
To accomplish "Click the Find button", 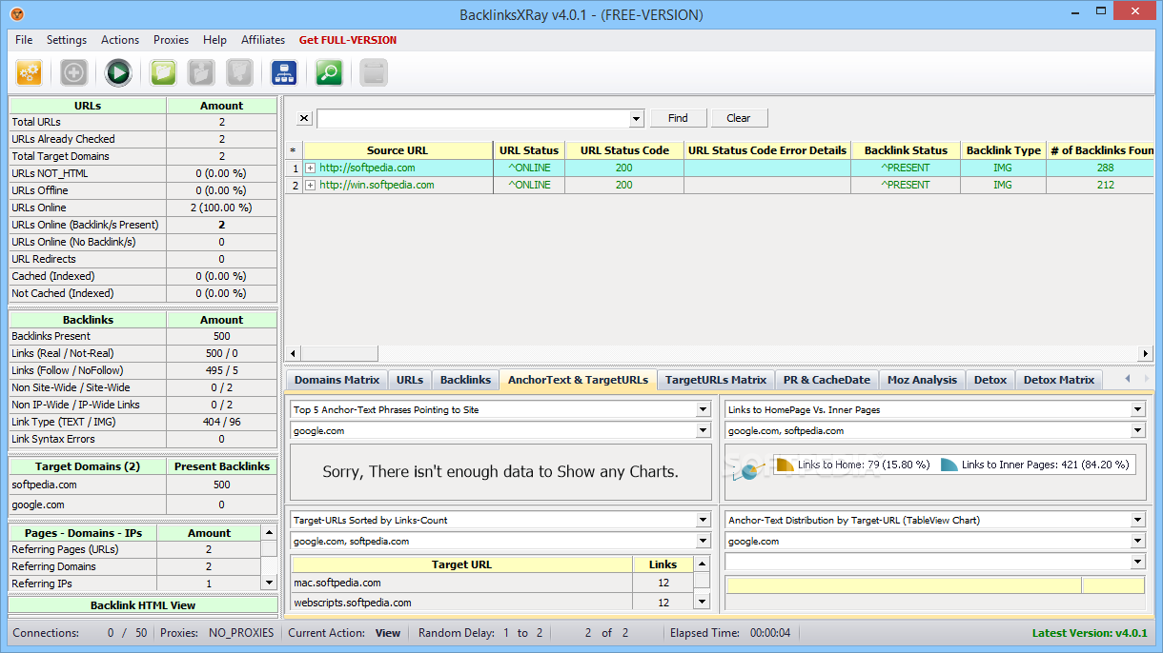I will coord(678,118).
